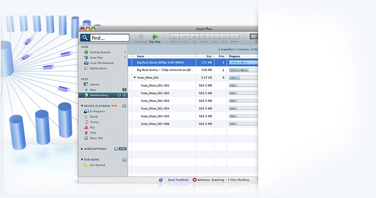Click the Subscriptions 106 count badge
The width and height of the screenshot is (376, 198).
123,149
